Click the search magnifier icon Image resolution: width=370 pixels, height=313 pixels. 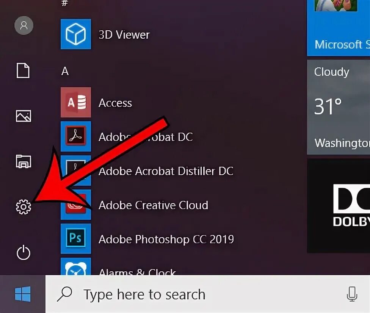click(x=64, y=294)
